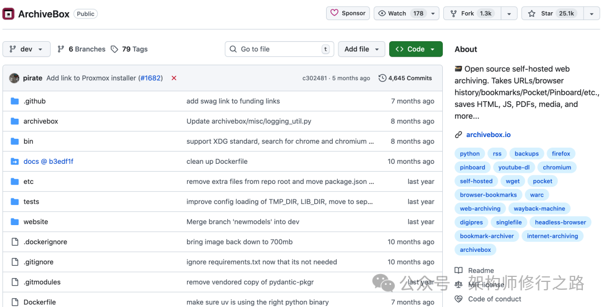Open the Star lists dropdown arrow
603x307 pixels.
591,13
